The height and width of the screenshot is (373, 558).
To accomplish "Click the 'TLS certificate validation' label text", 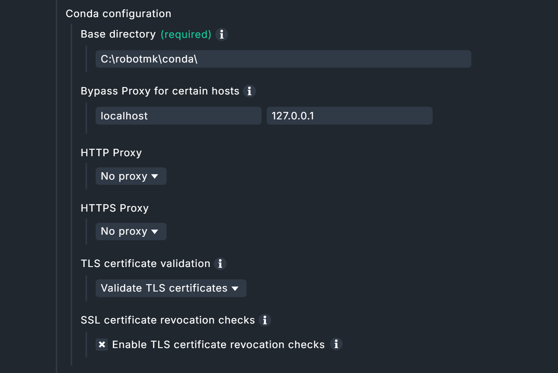I will coord(145,264).
